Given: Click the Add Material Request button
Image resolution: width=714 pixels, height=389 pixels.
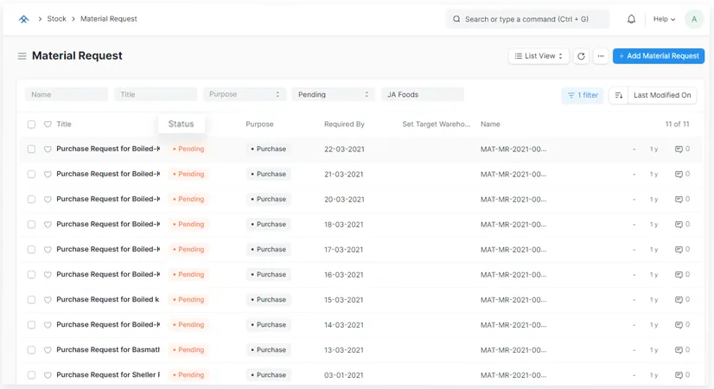Looking at the screenshot, I should click(658, 56).
